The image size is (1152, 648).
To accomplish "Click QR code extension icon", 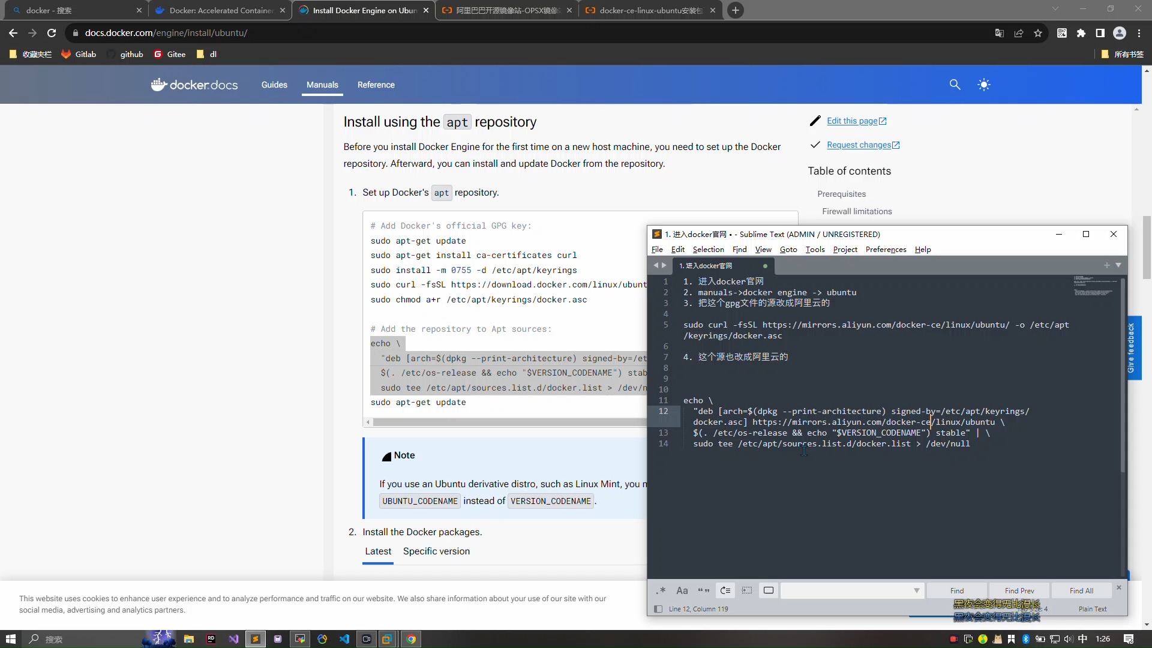I will 1062,33.
